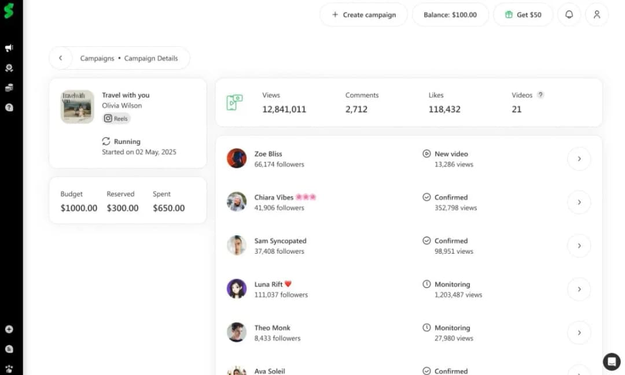Click the Instagram Reels badge
The image size is (625, 375).
coord(116,118)
